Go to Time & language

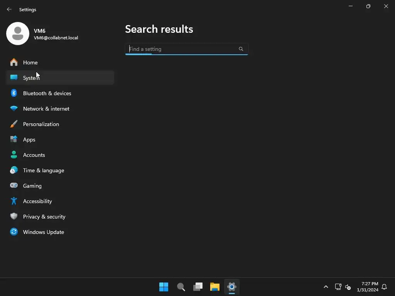(x=60, y=170)
